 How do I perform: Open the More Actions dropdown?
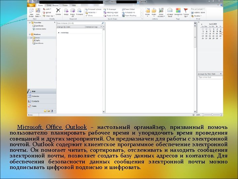click(x=161, y=13)
